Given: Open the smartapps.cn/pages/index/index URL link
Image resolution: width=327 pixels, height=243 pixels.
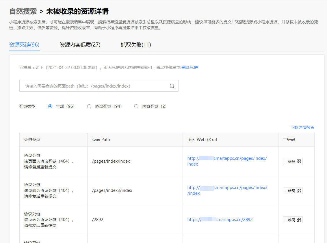Looking at the screenshot, I should pos(227,161).
